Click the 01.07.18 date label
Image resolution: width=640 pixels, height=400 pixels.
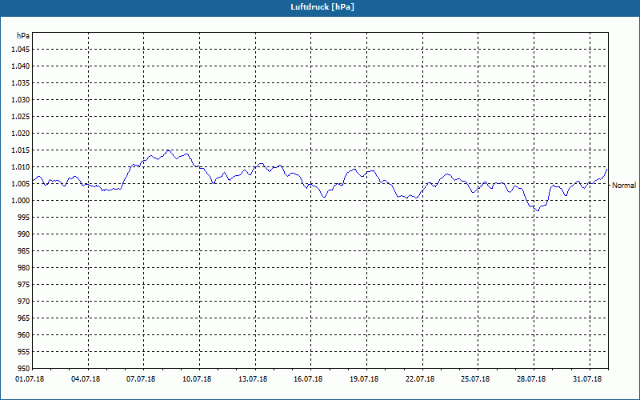[x=30, y=379]
